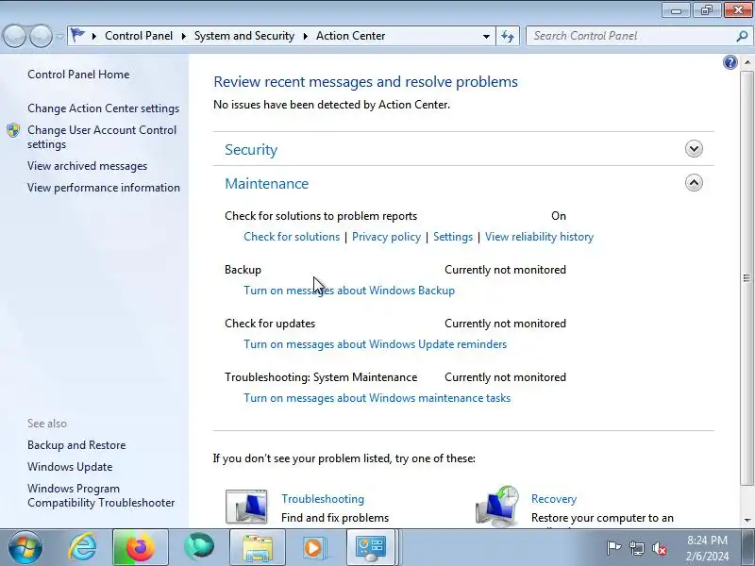
Task: Open Backup and Restore under See also
Action: click(x=76, y=445)
